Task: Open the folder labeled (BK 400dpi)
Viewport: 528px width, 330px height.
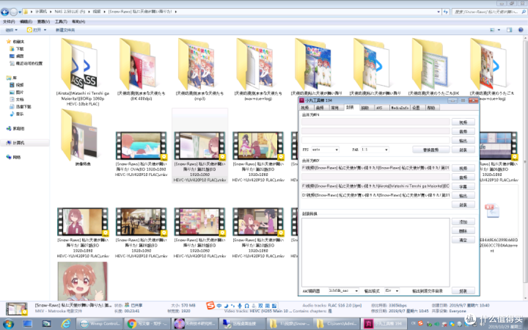Action: [141, 69]
